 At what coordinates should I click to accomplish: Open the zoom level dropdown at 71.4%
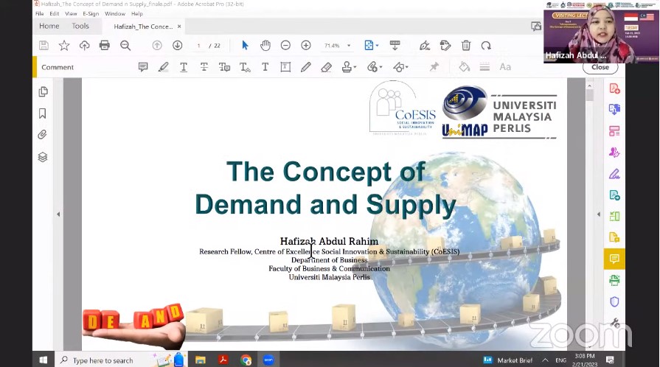point(349,46)
